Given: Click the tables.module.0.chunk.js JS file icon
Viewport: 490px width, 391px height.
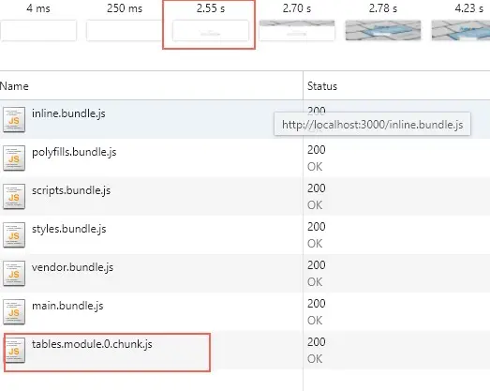Looking at the screenshot, I should pyautogui.click(x=14, y=351).
